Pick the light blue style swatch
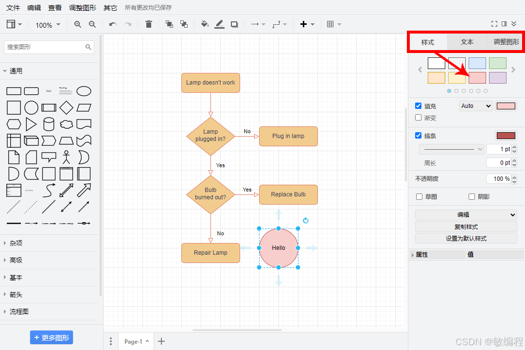 [477, 63]
